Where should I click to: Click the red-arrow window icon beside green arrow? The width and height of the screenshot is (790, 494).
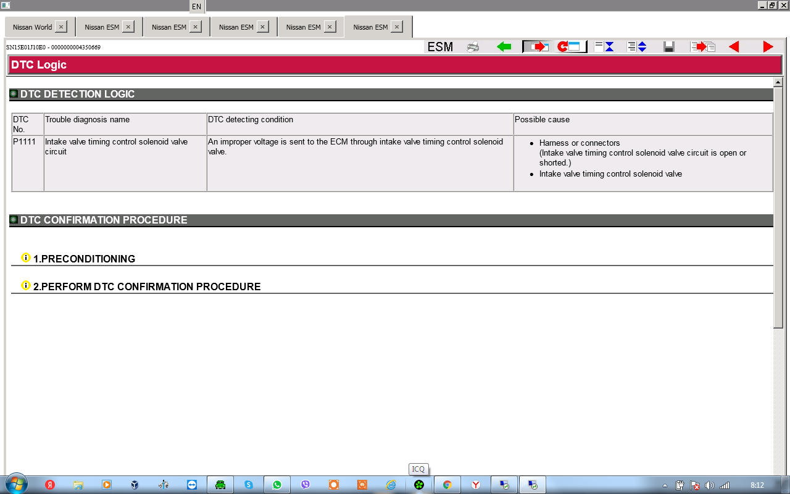[536, 47]
